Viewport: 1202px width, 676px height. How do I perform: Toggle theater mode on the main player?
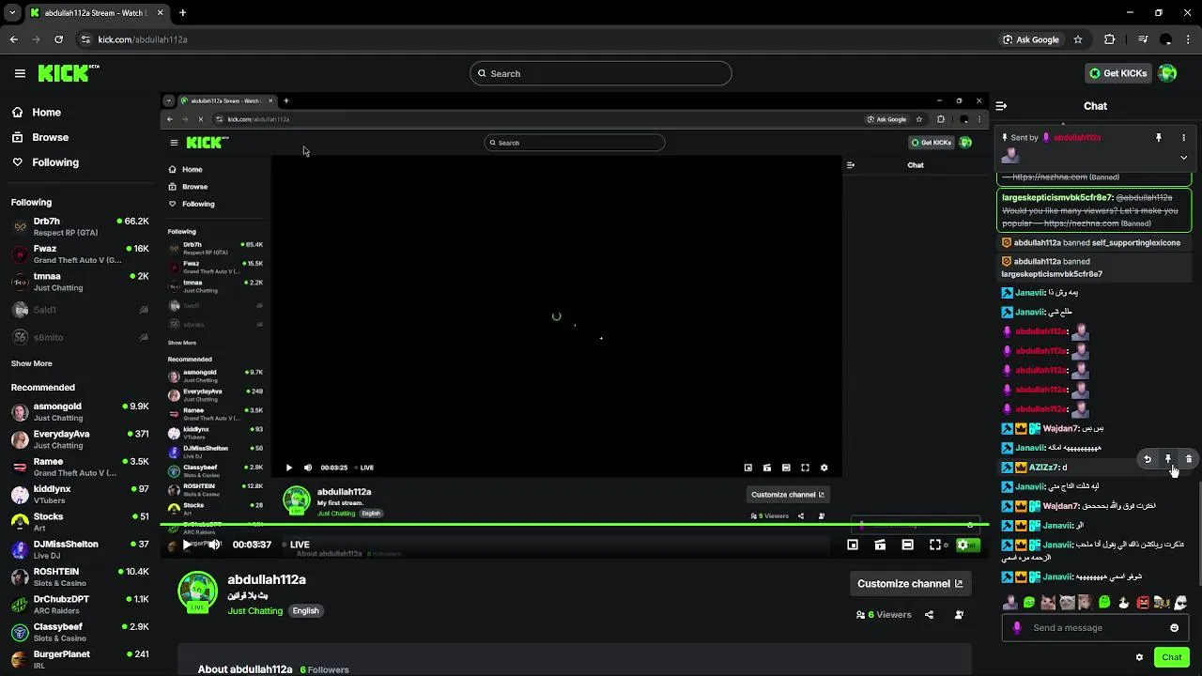907,545
